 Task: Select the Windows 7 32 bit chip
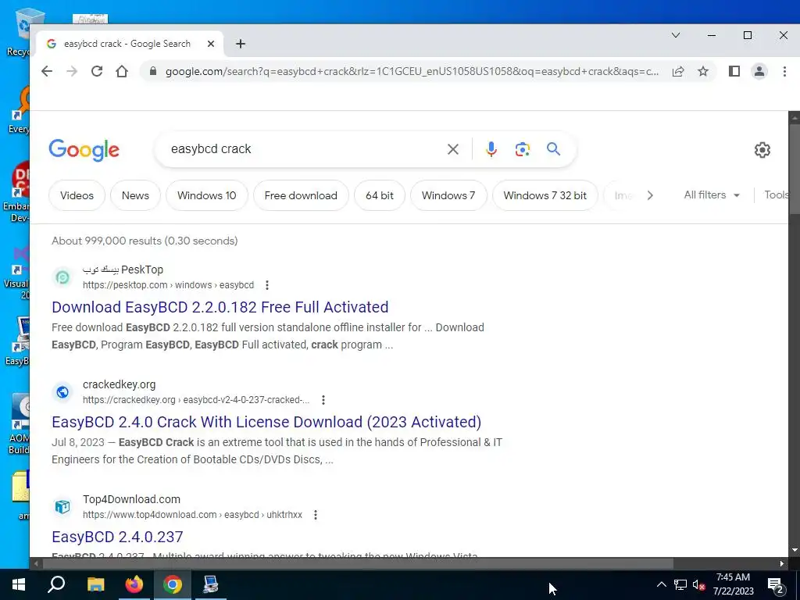(545, 195)
